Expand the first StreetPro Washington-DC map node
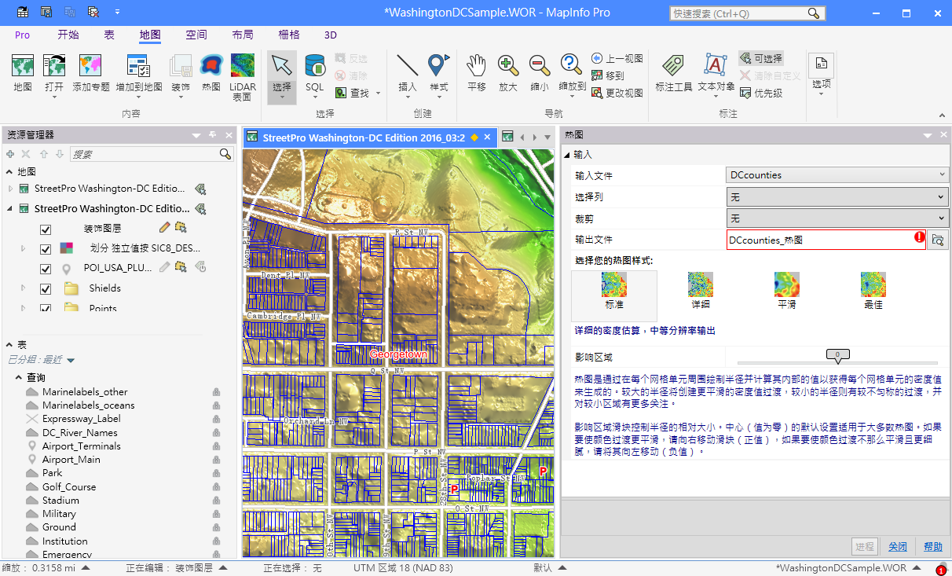Screen dimensions: 952x576 pos(10,189)
